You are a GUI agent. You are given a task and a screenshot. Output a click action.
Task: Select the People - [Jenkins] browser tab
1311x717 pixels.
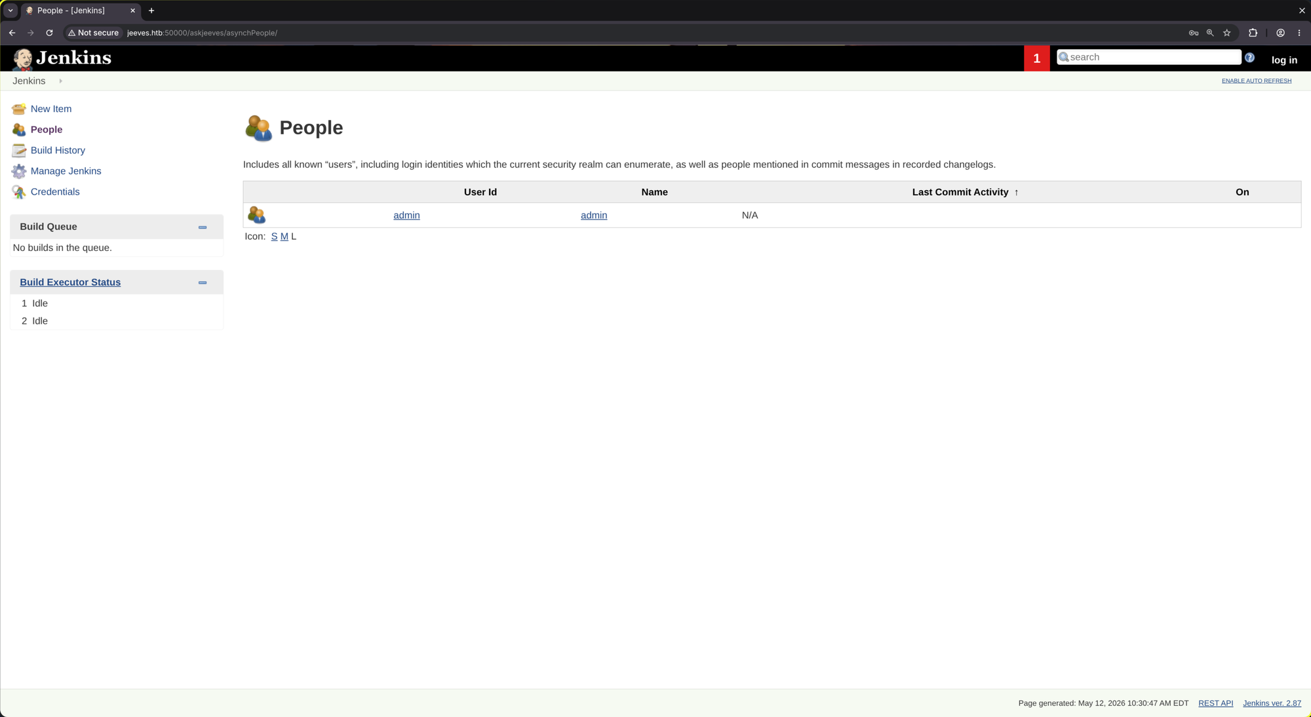tap(80, 10)
